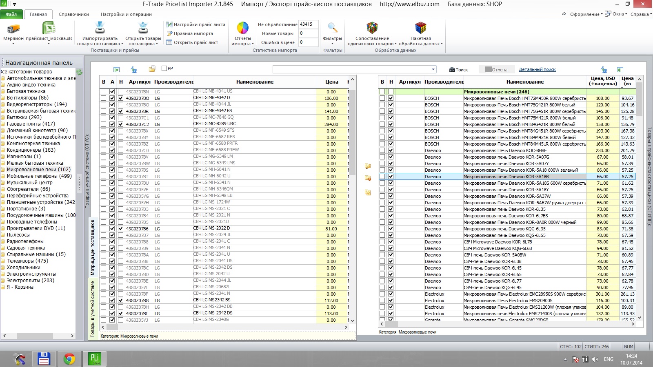This screenshot has width=653, height=367.
Task: Click the Поиск button
Action: pos(459,70)
